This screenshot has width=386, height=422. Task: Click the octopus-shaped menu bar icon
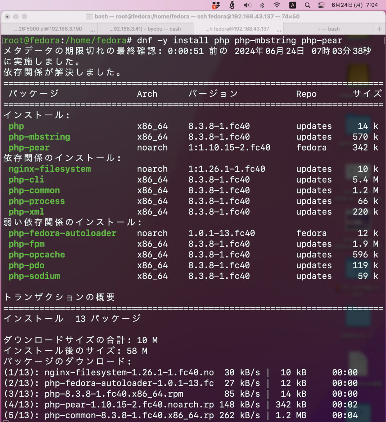(x=232, y=5)
